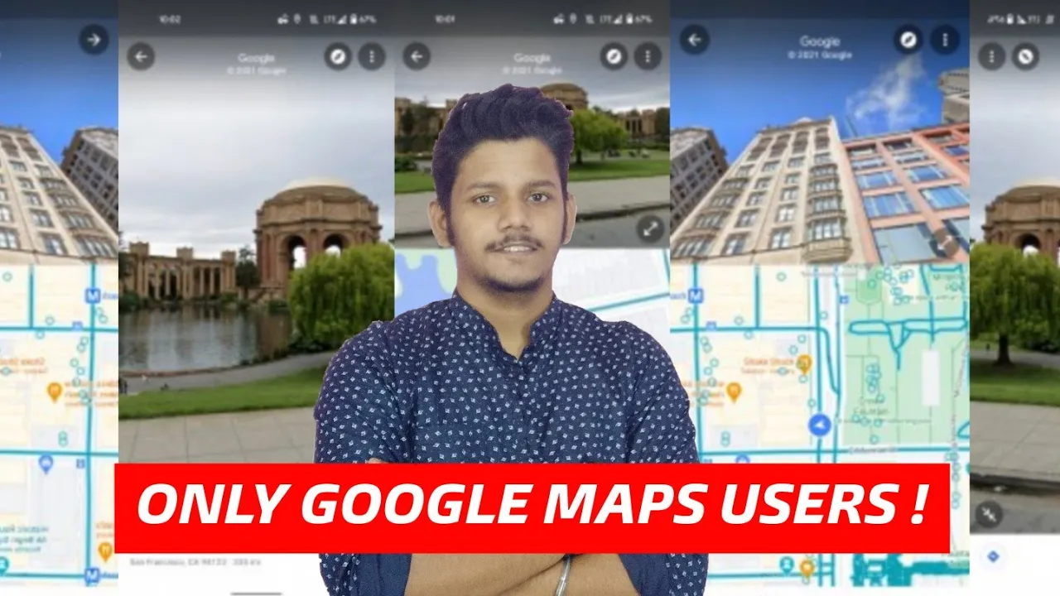Tap the compass icon in the blue-sky buildings screenshot

[908, 39]
